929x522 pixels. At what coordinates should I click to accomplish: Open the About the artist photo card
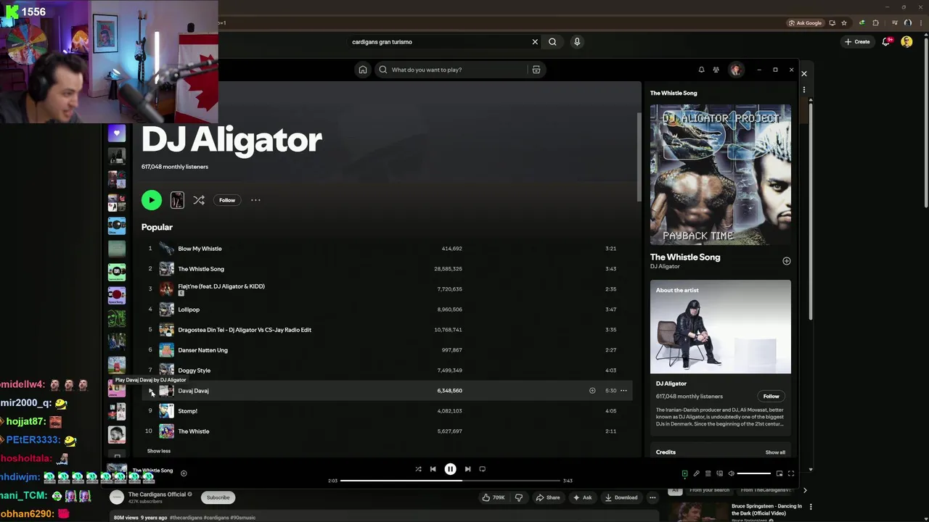pos(720,327)
